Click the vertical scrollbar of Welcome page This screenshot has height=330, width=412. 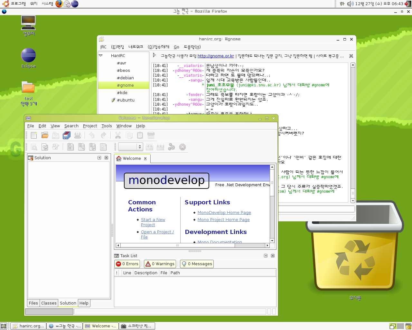coord(272,204)
